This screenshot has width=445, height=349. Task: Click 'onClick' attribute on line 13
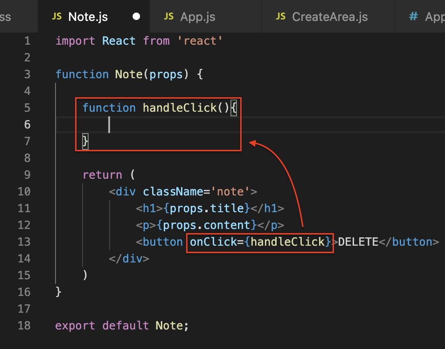tap(213, 242)
